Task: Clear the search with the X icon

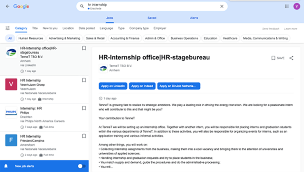Action: pyautogui.click(x=222, y=6)
